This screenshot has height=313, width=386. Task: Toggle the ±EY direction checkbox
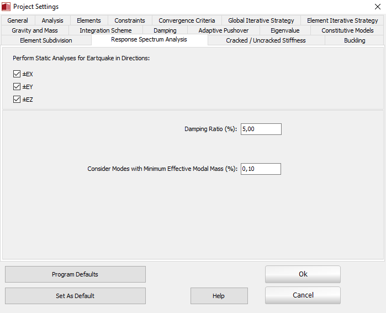[17, 87]
